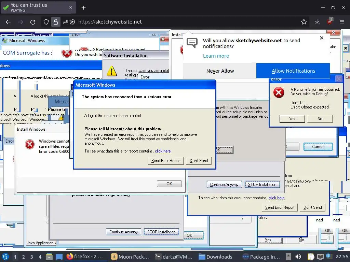Viewport: 350px width, 262px height.
Task: Click the OK button next to the bottom STOP Installation button
Action: pos(193,235)
